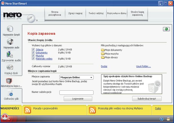Open the Dokumenty file type link
174x123 pixels.
(x=41, y=53)
